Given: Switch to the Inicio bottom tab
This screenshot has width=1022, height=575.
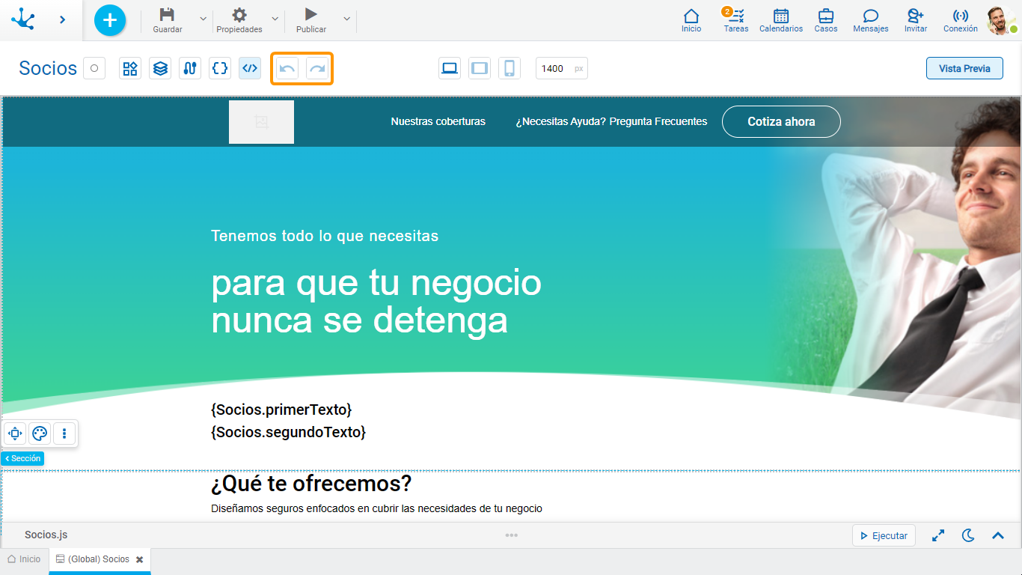Looking at the screenshot, I should coord(24,559).
